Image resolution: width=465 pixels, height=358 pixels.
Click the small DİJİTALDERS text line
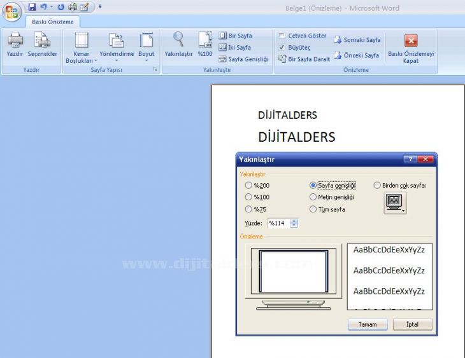pyautogui.click(x=287, y=115)
